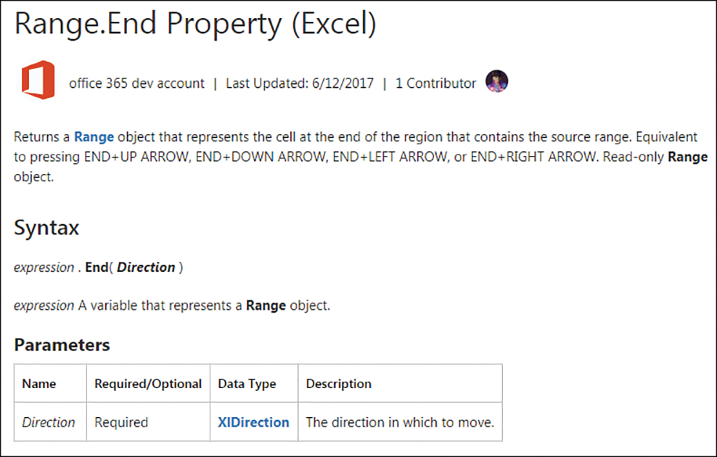Click the Office logo icon
The width and height of the screenshot is (717, 457).
click(x=38, y=80)
